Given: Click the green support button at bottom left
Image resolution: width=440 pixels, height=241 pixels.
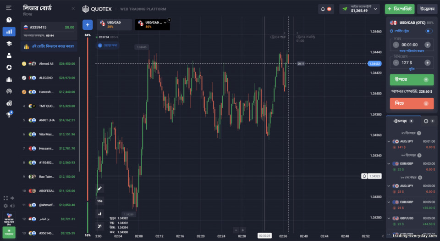Looking at the screenshot, I should point(9,233).
